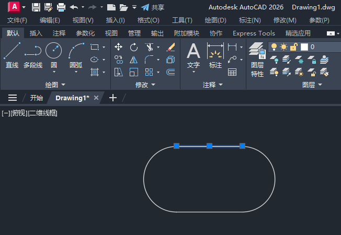Click the 共享 share button
Screen dimensions: 341x235
coord(153,7)
